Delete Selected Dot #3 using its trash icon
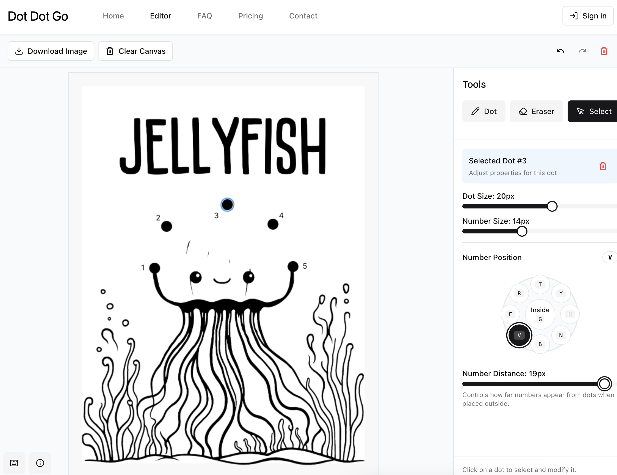The height and width of the screenshot is (475, 617). (x=603, y=166)
